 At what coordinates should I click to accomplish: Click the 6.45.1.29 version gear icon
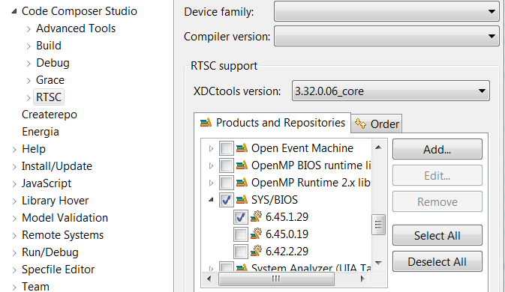click(x=256, y=217)
